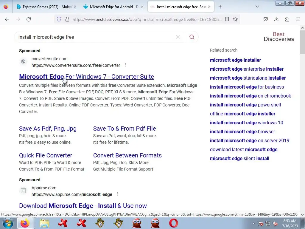Click the muted volume tray icon
The width and height of the screenshot is (305, 229).
point(275,224)
